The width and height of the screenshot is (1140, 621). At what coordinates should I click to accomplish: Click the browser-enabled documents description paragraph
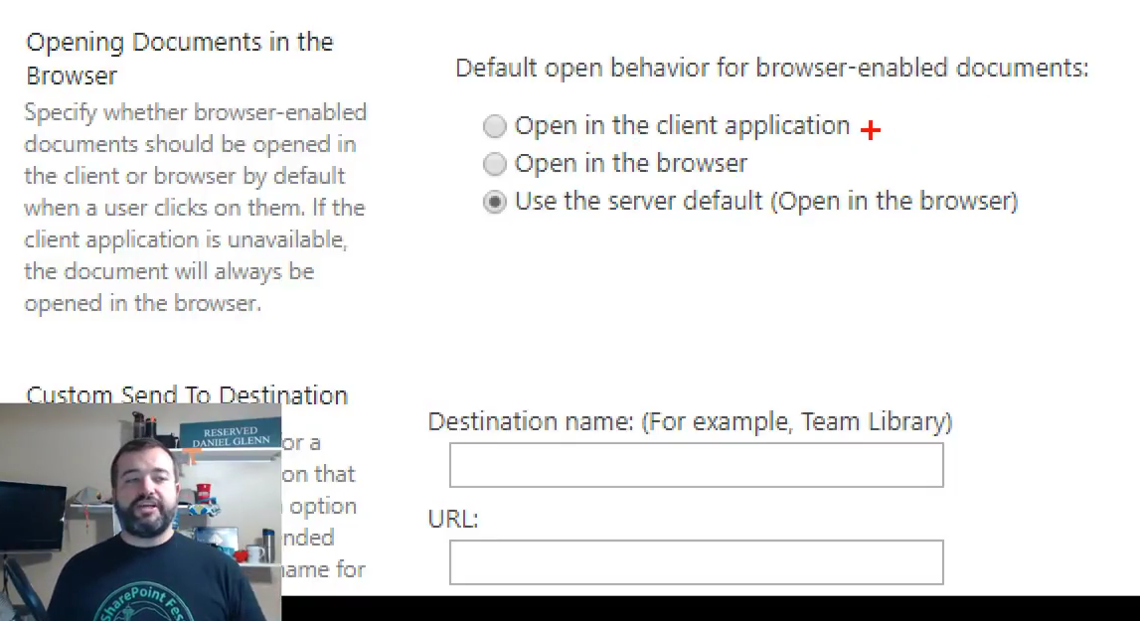click(x=195, y=208)
